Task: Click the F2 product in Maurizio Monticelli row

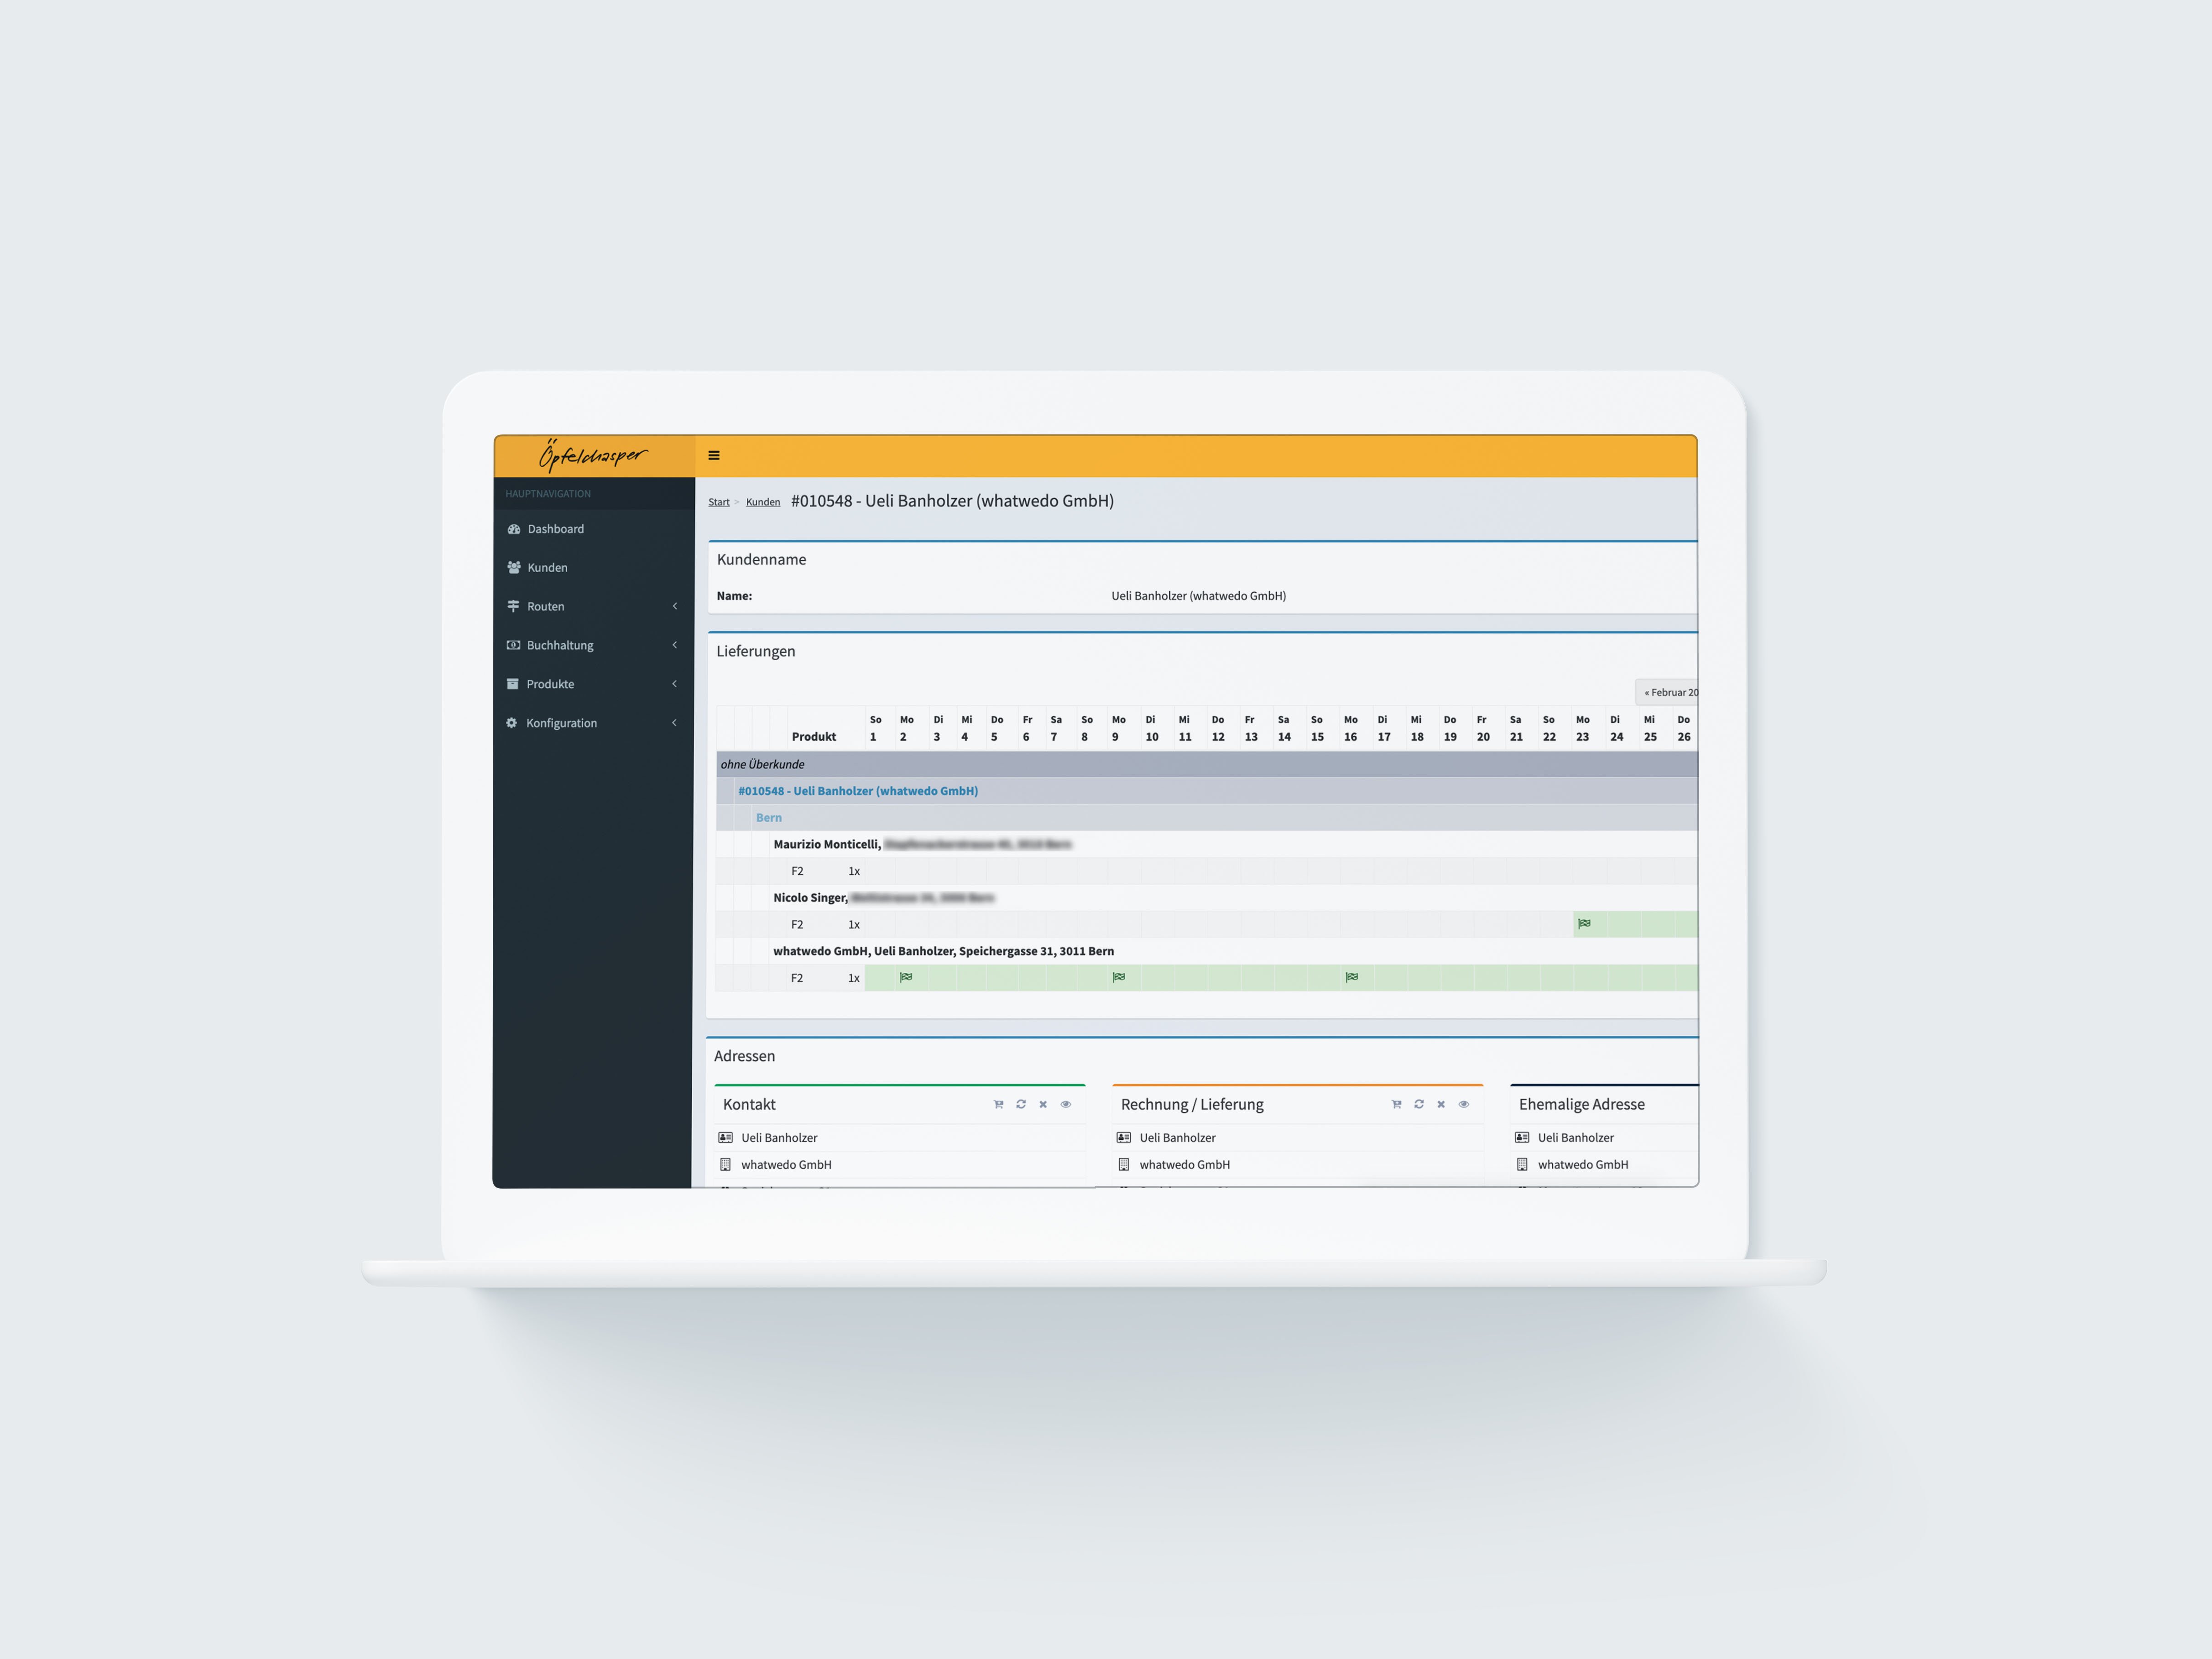Action: (x=797, y=871)
